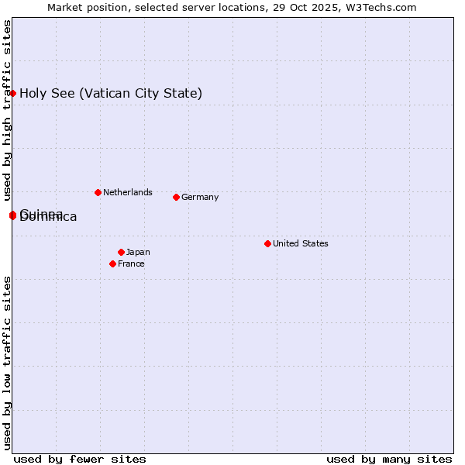Click the Netherlands text label
465x465 pixels.
(x=127, y=192)
